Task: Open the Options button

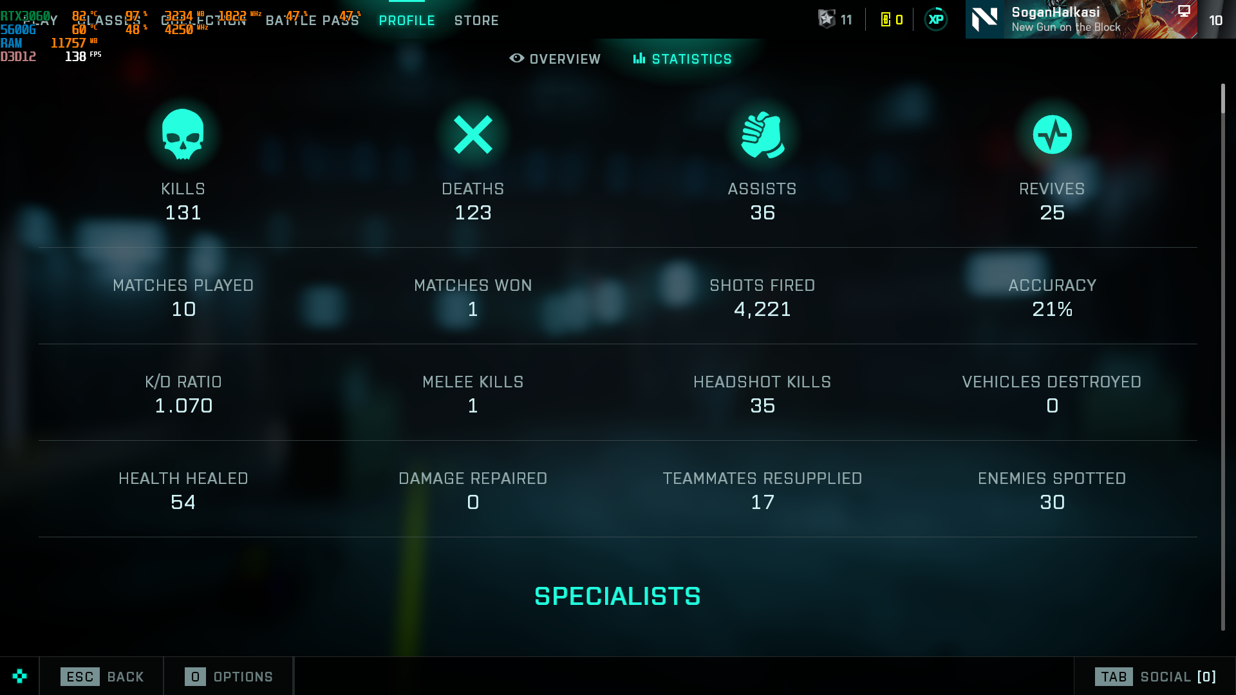Action: (229, 676)
